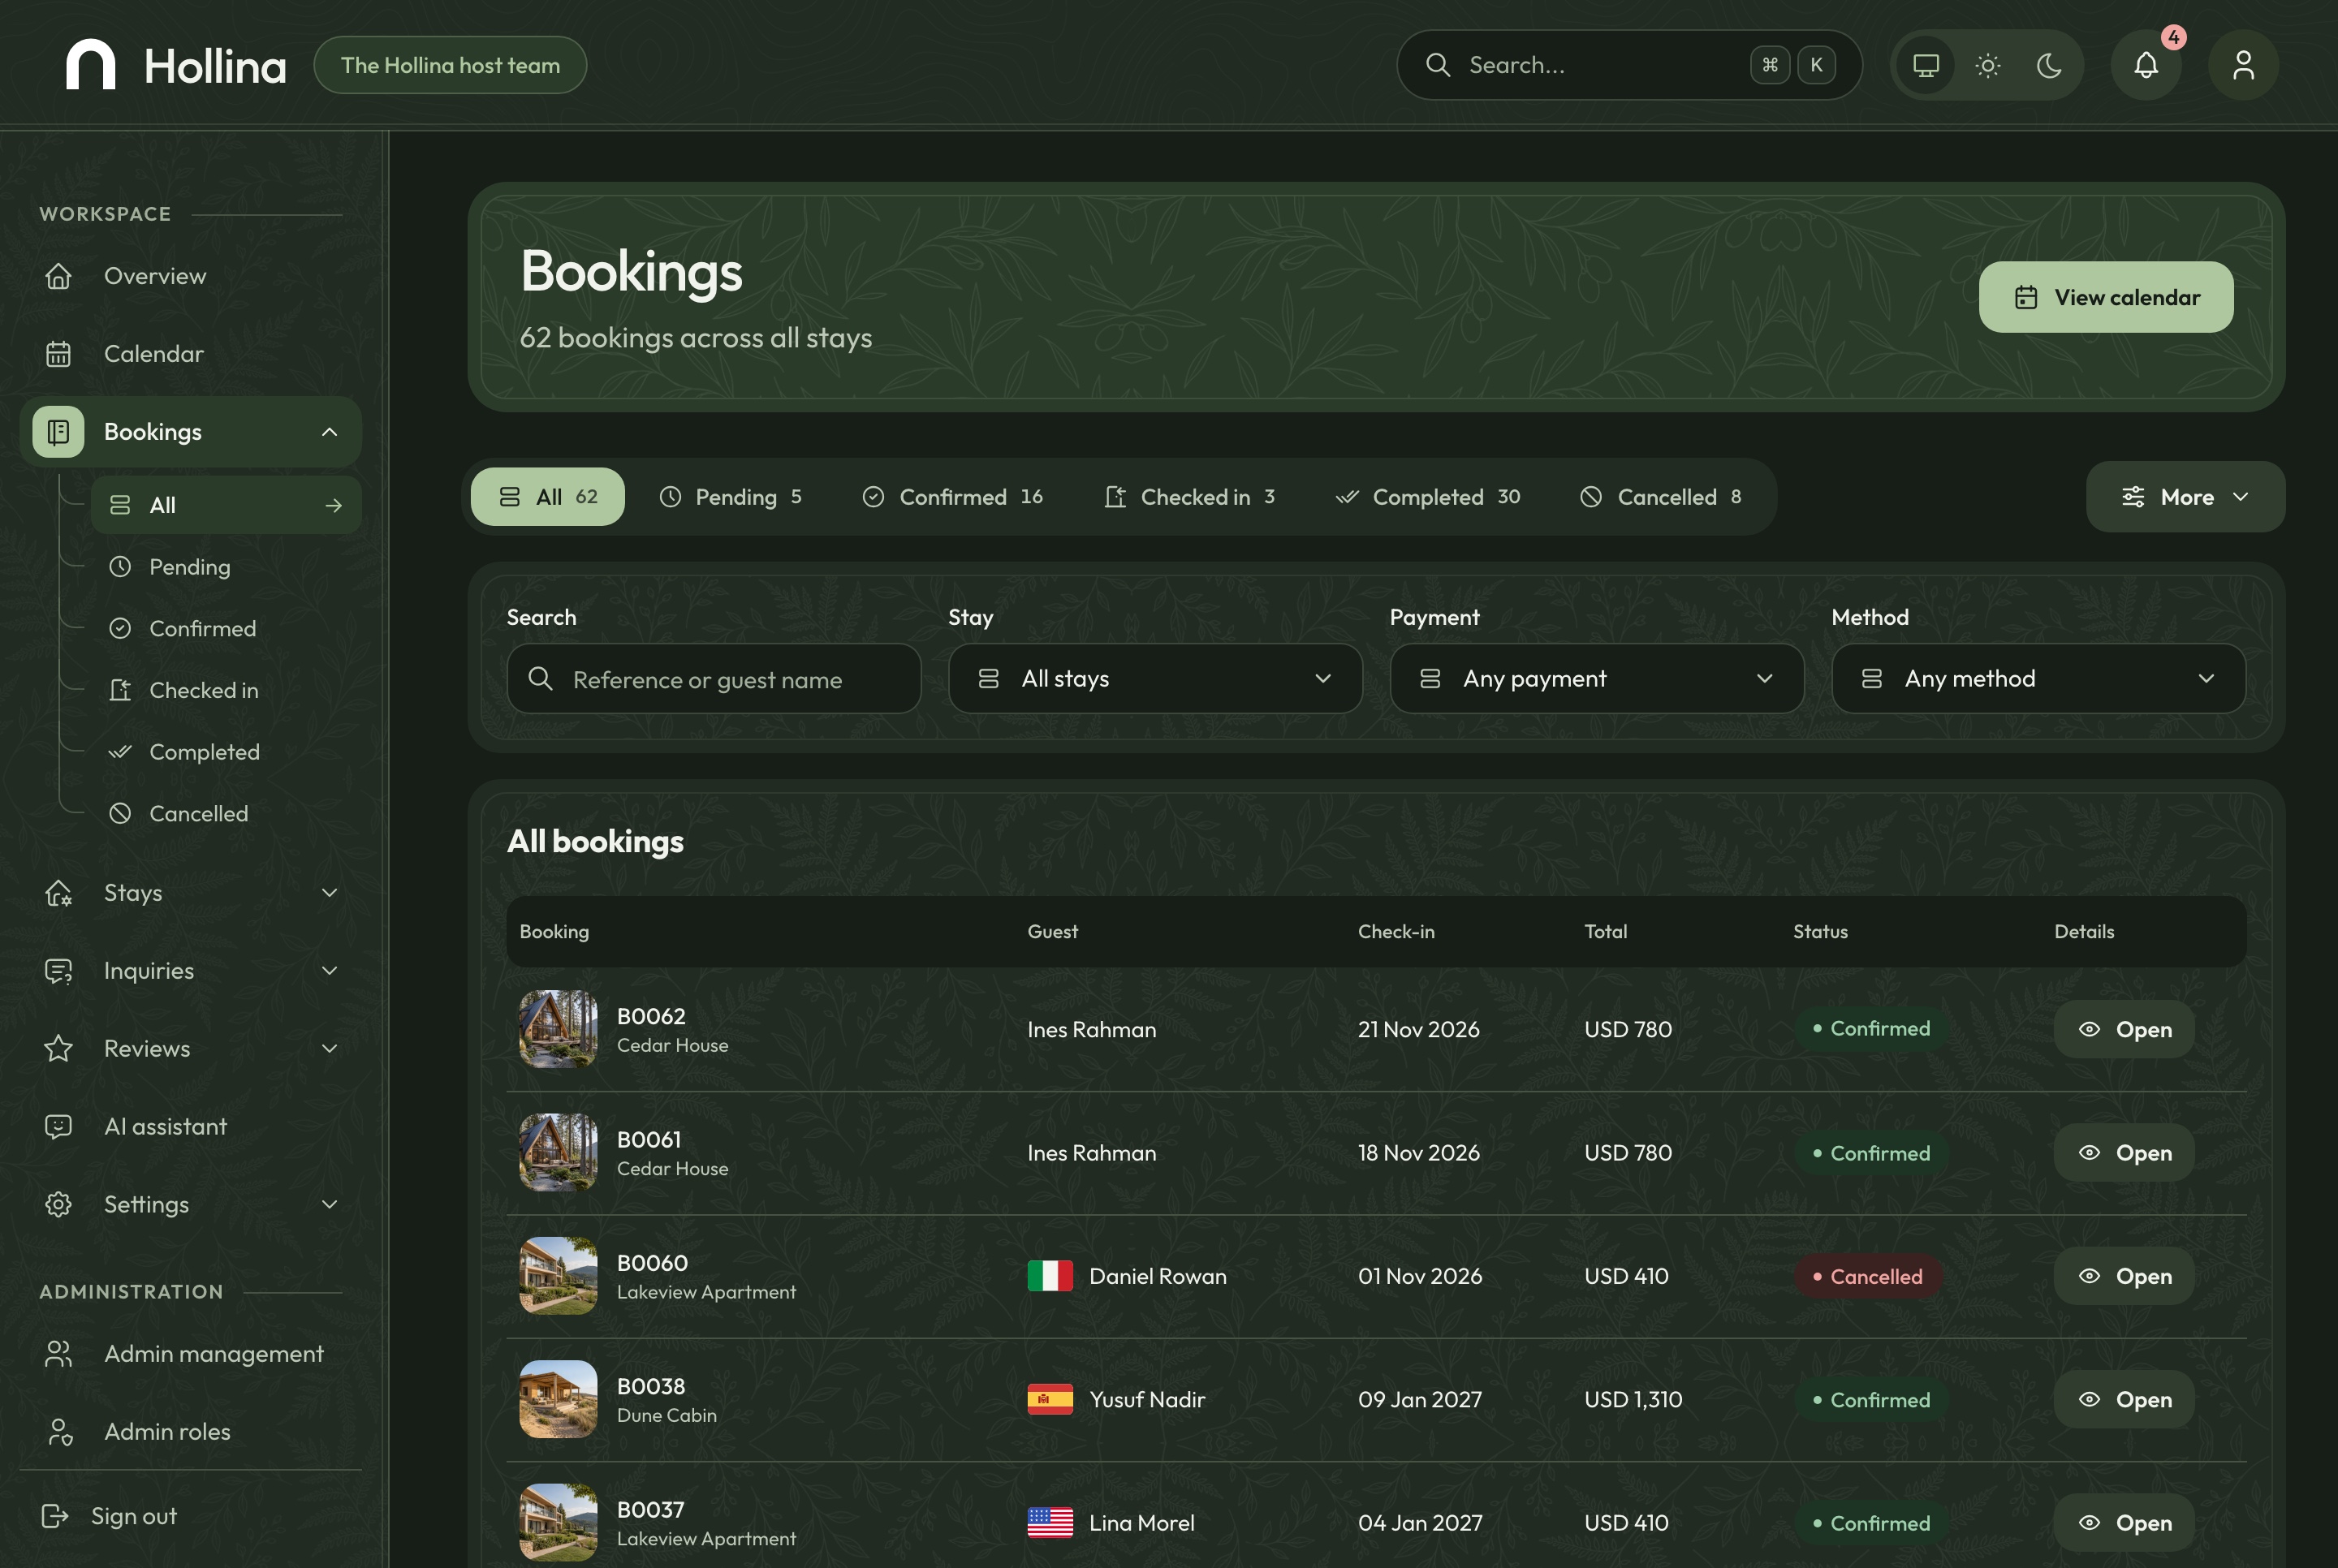Click the Hollina logo icon
Screen dimensions: 2338x1568
pos(90,65)
